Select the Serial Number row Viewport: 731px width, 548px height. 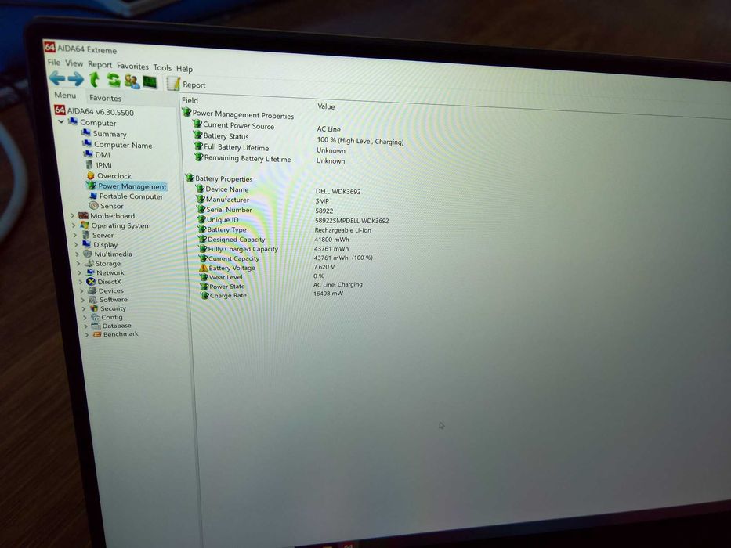(x=225, y=209)
